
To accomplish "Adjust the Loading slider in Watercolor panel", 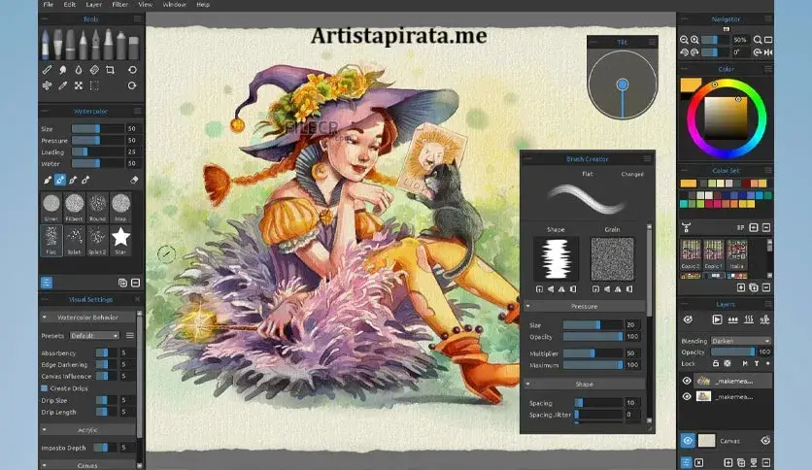I will (98, 151).
